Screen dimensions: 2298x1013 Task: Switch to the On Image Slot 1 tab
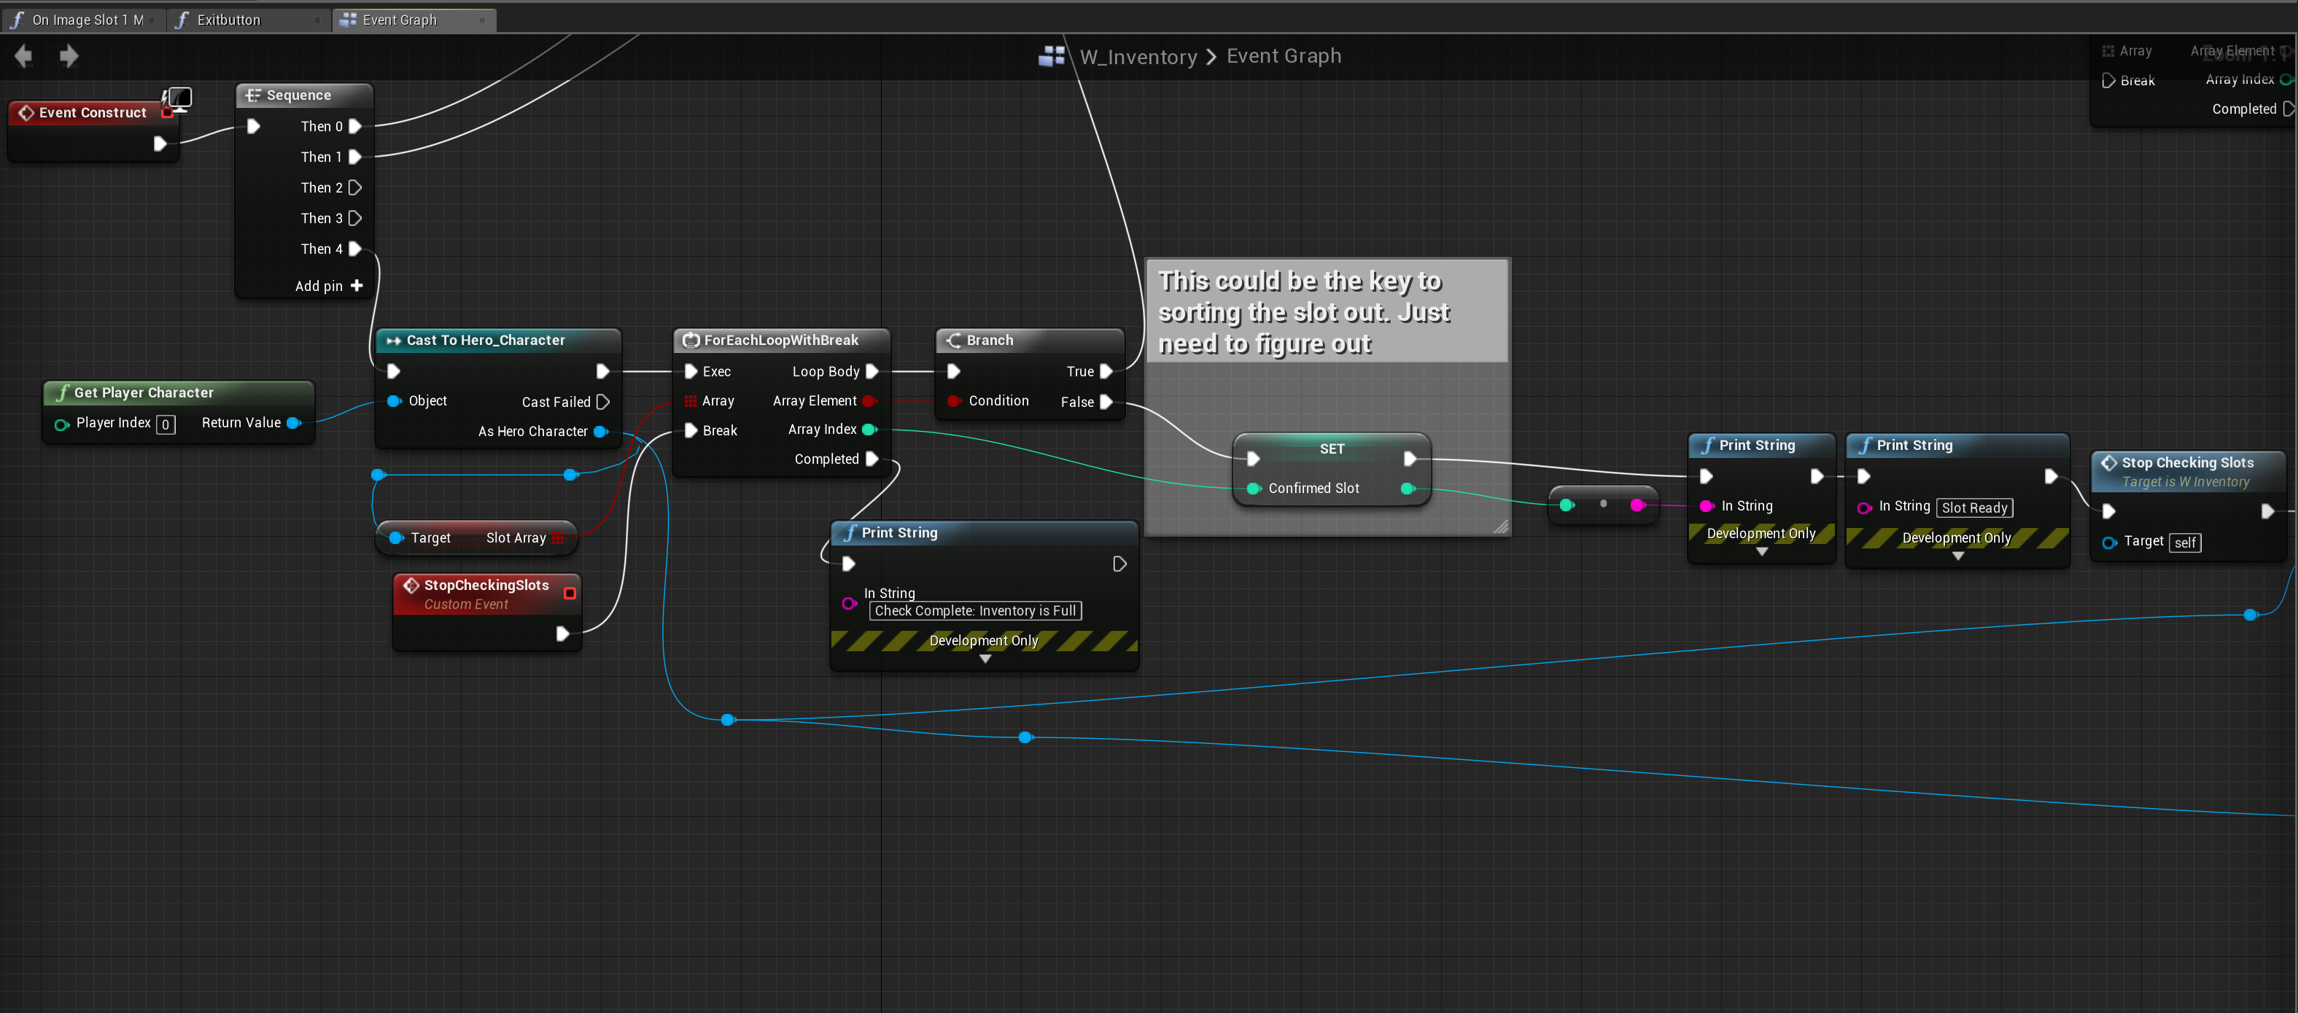tap(87, 20)
